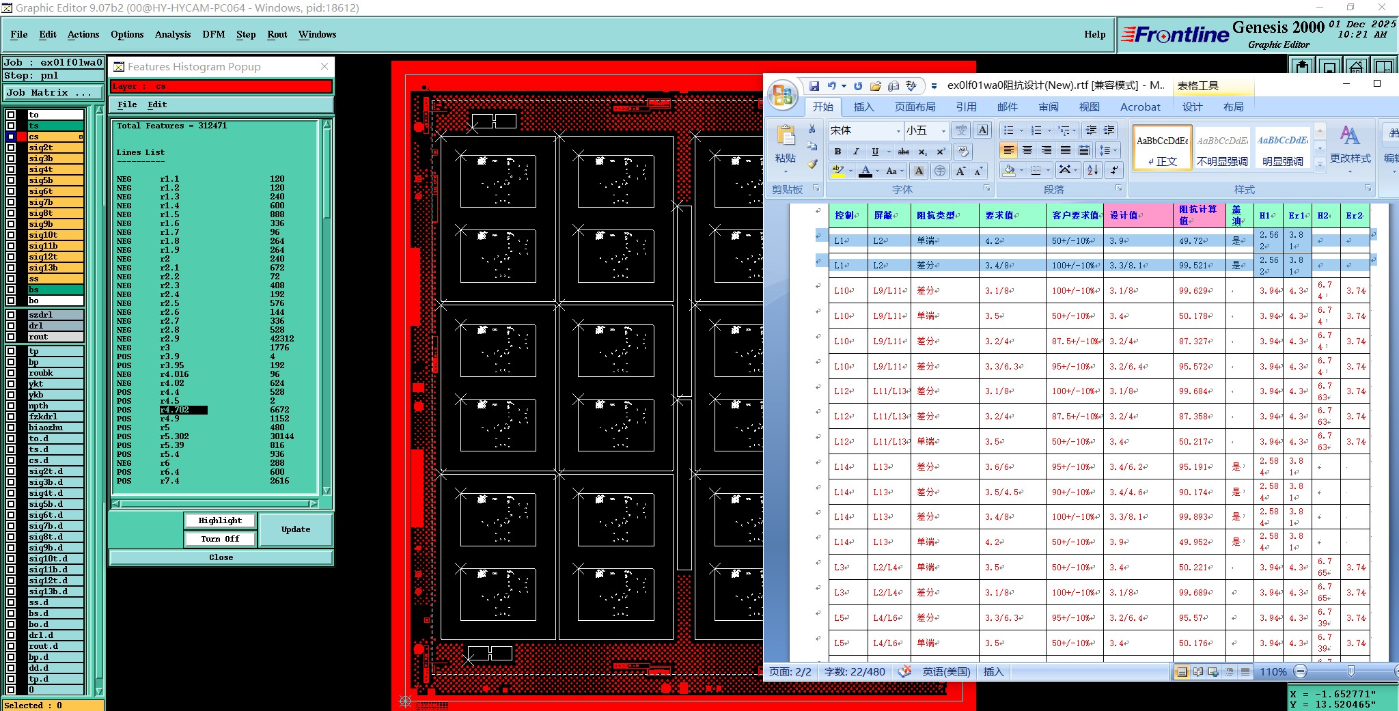The height and width of the screenshot is (711, 1399).
Task: Click the Update button in histogram popup
Action: [x=295, y=529]
